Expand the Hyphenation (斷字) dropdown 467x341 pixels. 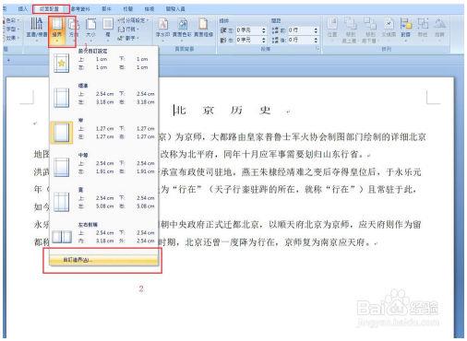click(x=128, y=38)
